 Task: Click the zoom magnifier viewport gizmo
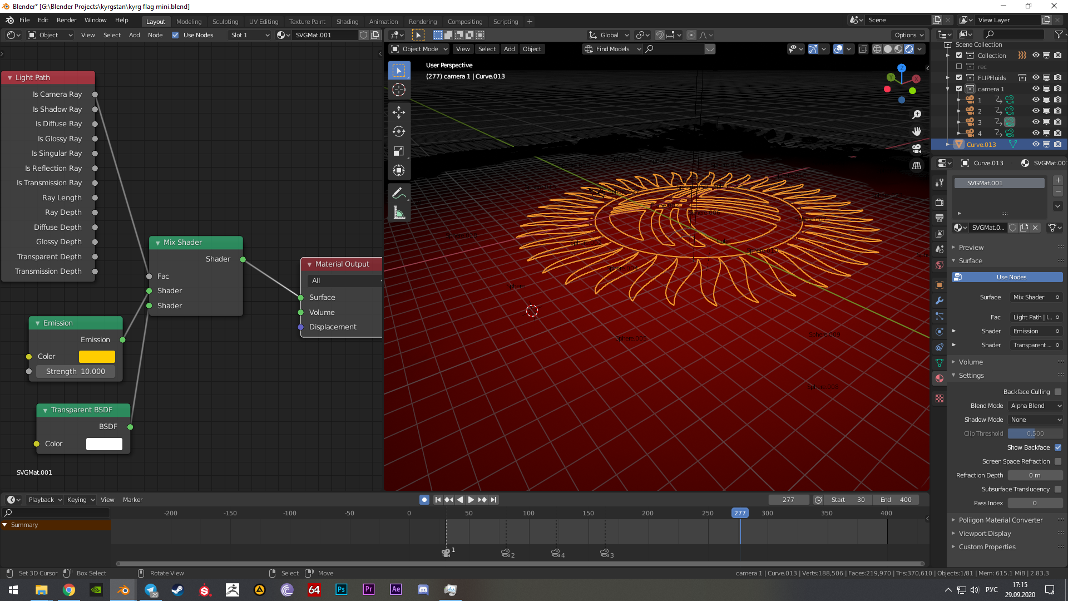coord(917,115)
